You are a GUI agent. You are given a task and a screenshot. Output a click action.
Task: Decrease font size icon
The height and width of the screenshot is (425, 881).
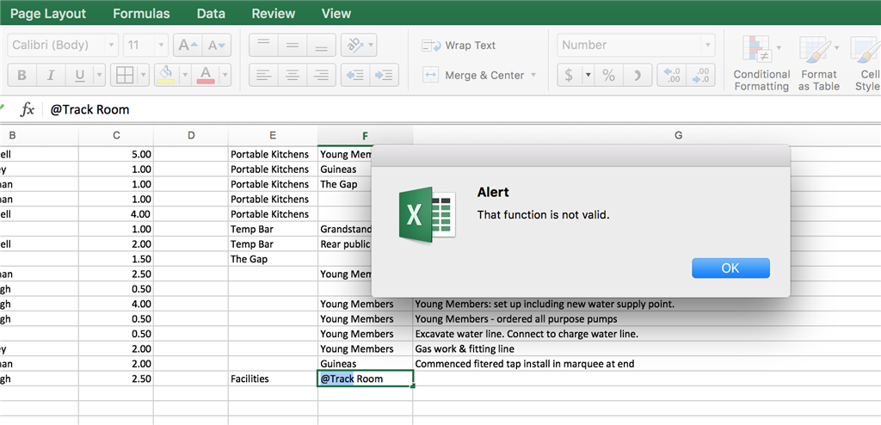tap(217, 45)
